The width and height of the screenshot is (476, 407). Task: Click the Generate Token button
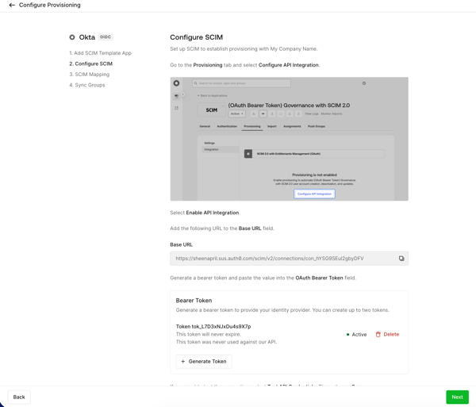(204, 362)
